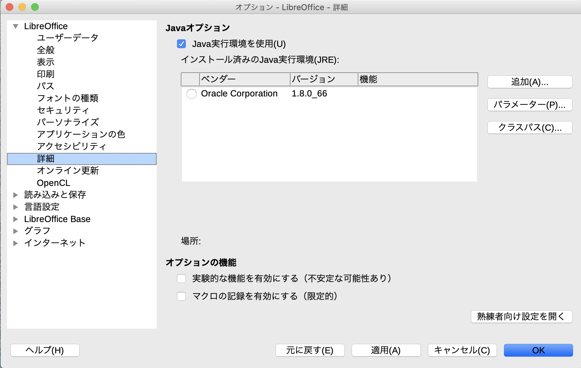Open 熟練者向け設定を開く

(x=521, y=317)
